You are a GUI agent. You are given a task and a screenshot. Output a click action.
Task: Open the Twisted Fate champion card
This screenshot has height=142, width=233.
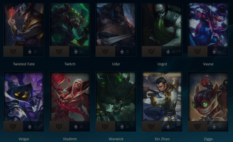(24, 25)
